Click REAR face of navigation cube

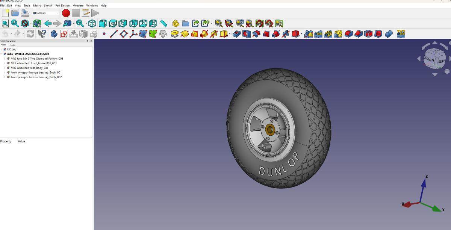(x=441, y=61)
